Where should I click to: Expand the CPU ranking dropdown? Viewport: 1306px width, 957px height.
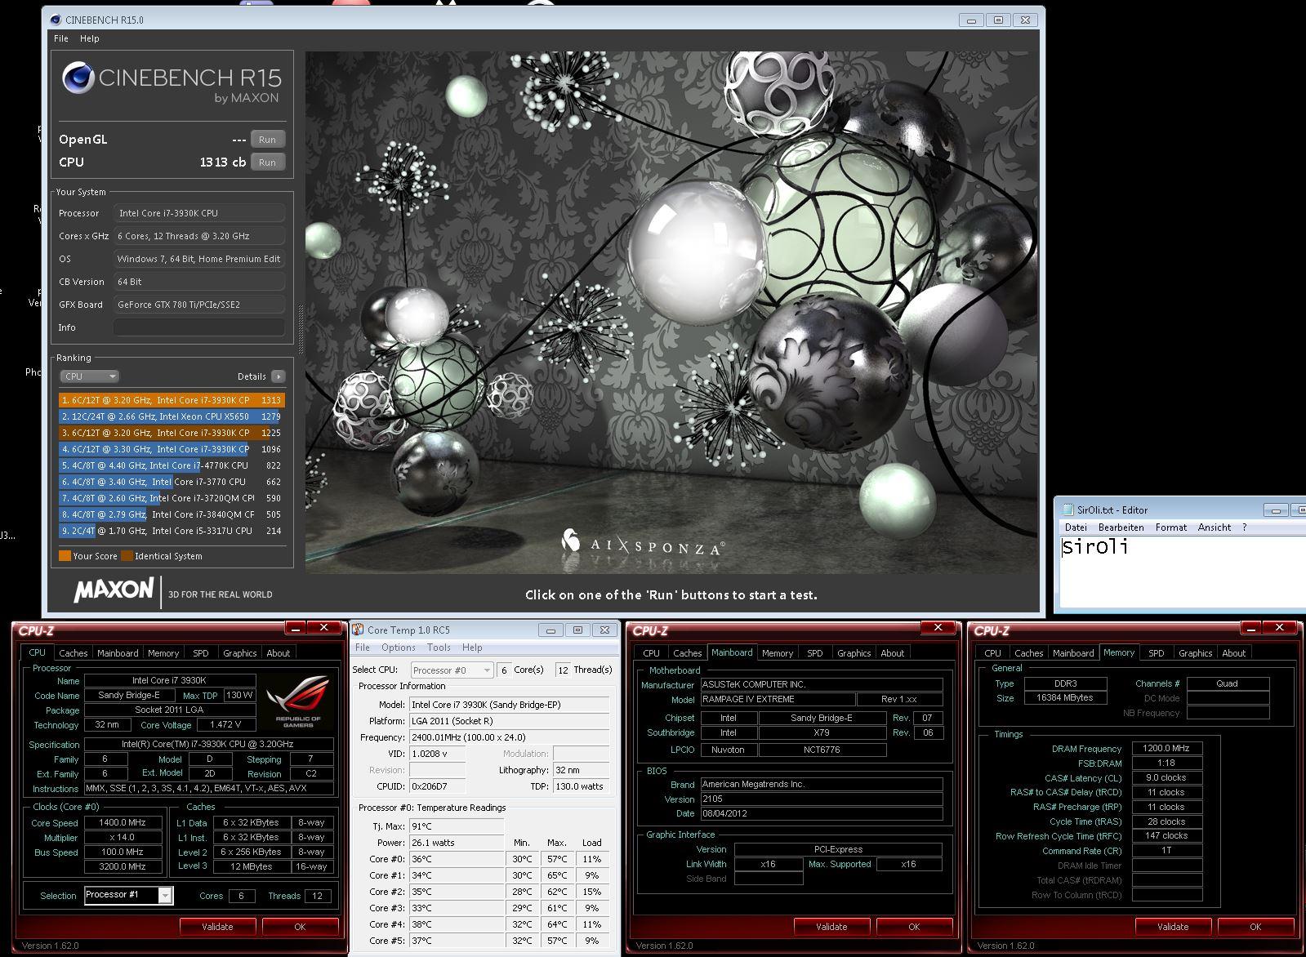90,376
